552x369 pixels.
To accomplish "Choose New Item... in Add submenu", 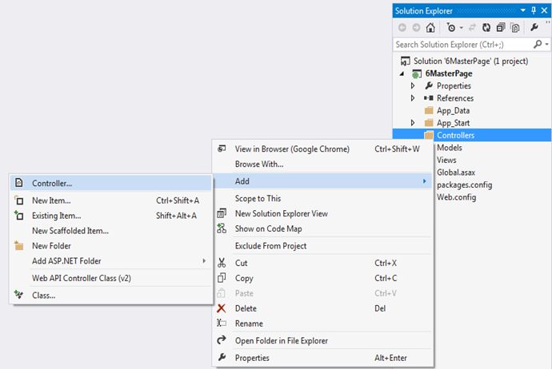I will pyautogui.click(x=111, y=200).
